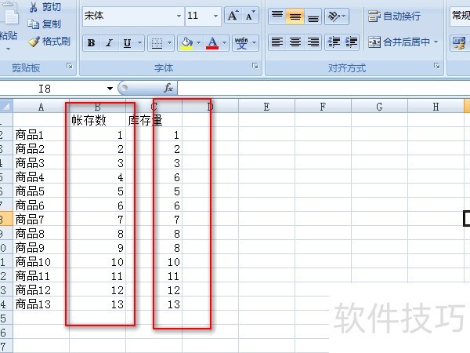
Task: Select the Format Painter (格式刷) brush
Action: (x=49, y=41)
